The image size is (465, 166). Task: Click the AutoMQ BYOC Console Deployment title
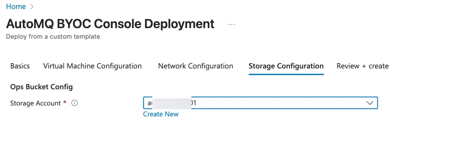110,24
